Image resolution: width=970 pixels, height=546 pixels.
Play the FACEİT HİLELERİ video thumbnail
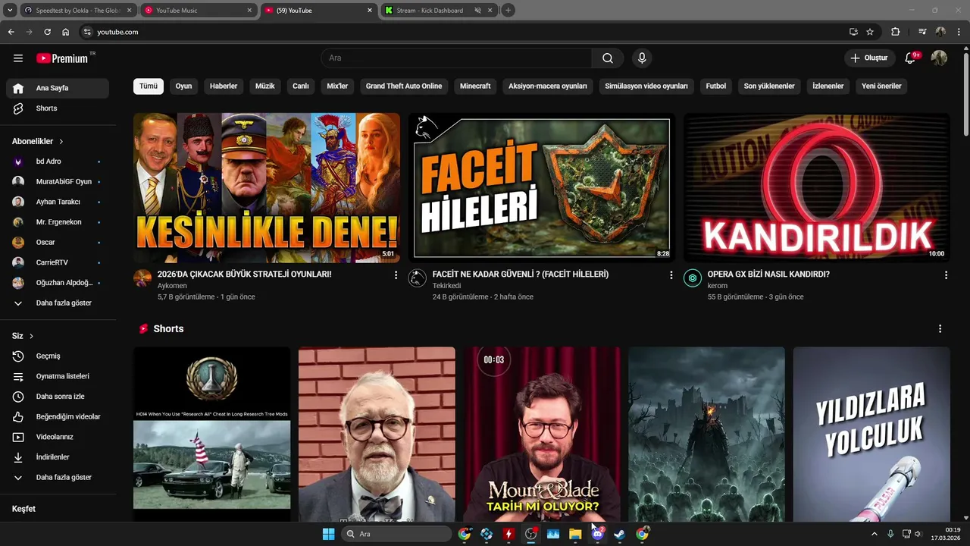pyautogui.click(x=542, y=188)
